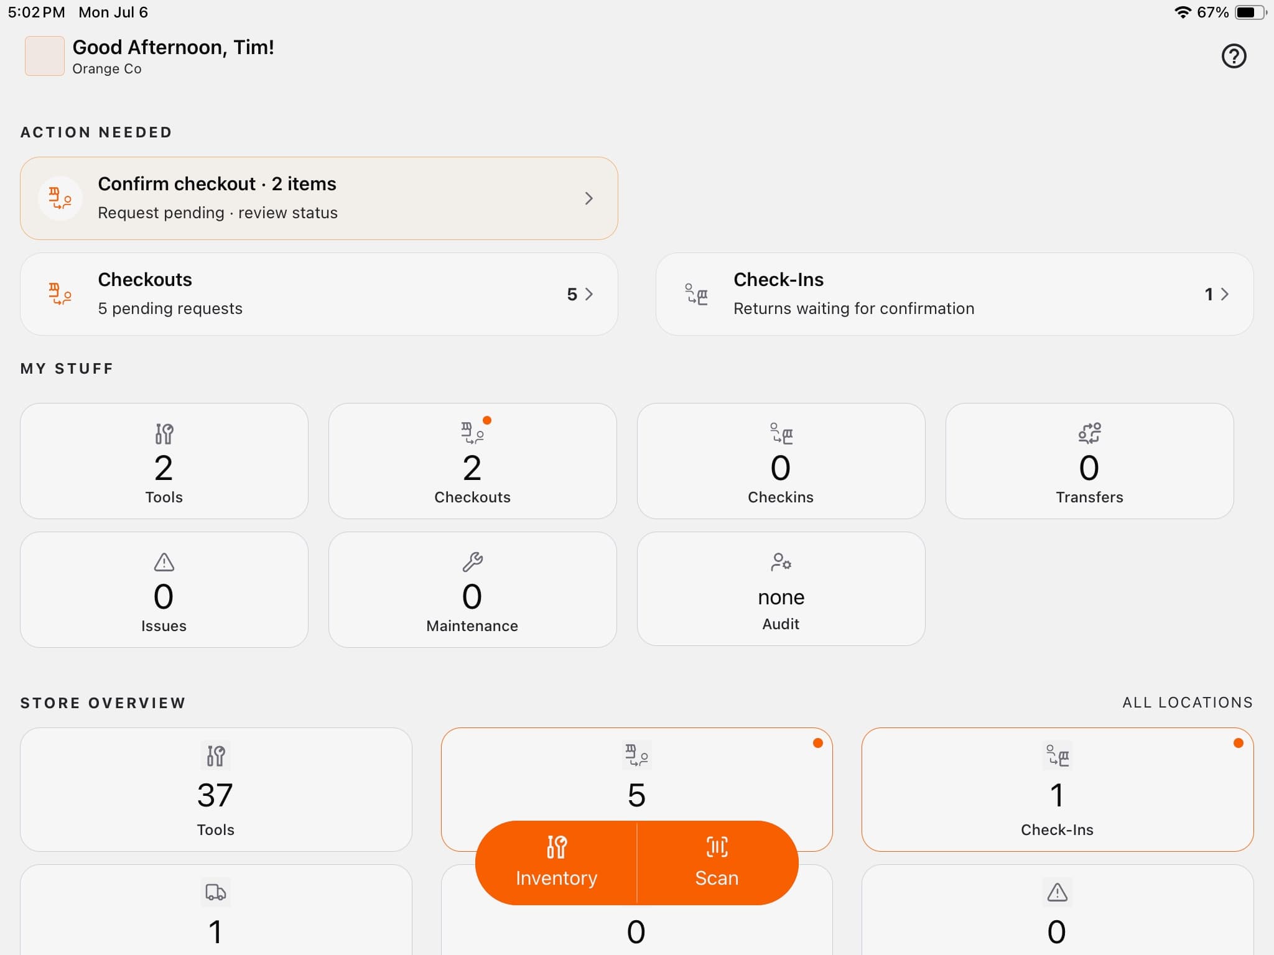This screenshot has height=955, width=1274.
Task: Expand Checkouts pending requests chevron
Action: [588, 294]
